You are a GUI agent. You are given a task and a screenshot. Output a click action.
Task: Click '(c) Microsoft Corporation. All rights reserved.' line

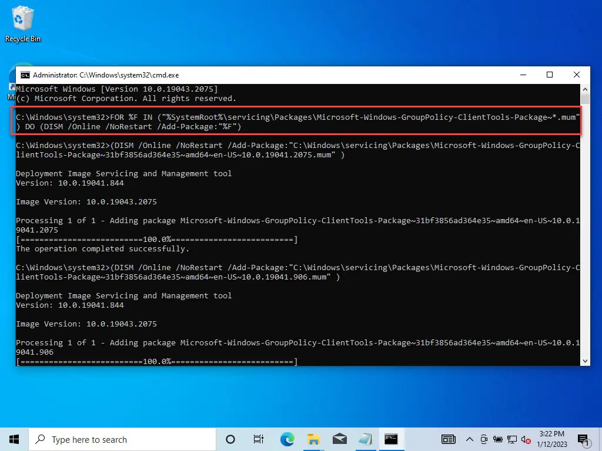point(126,99)
